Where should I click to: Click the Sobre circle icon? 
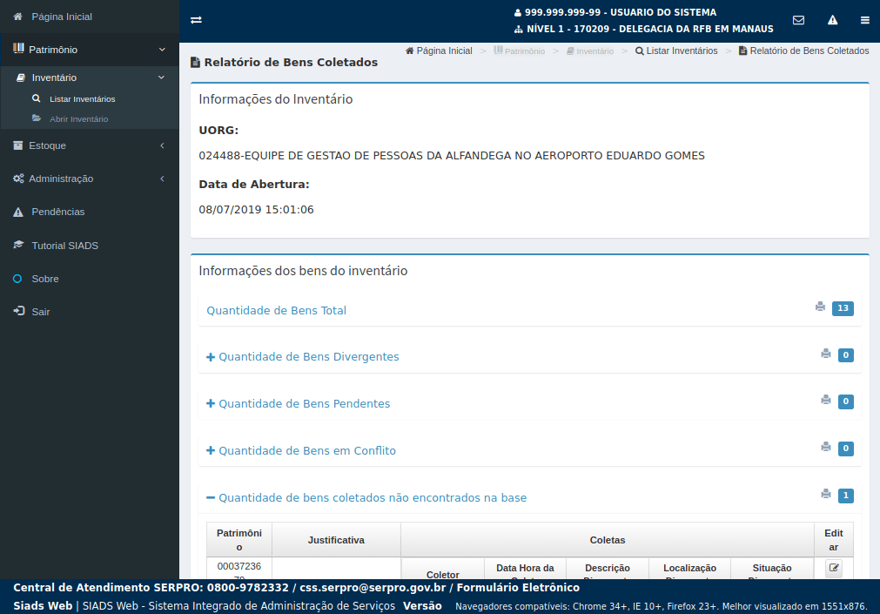coord(17,279)
